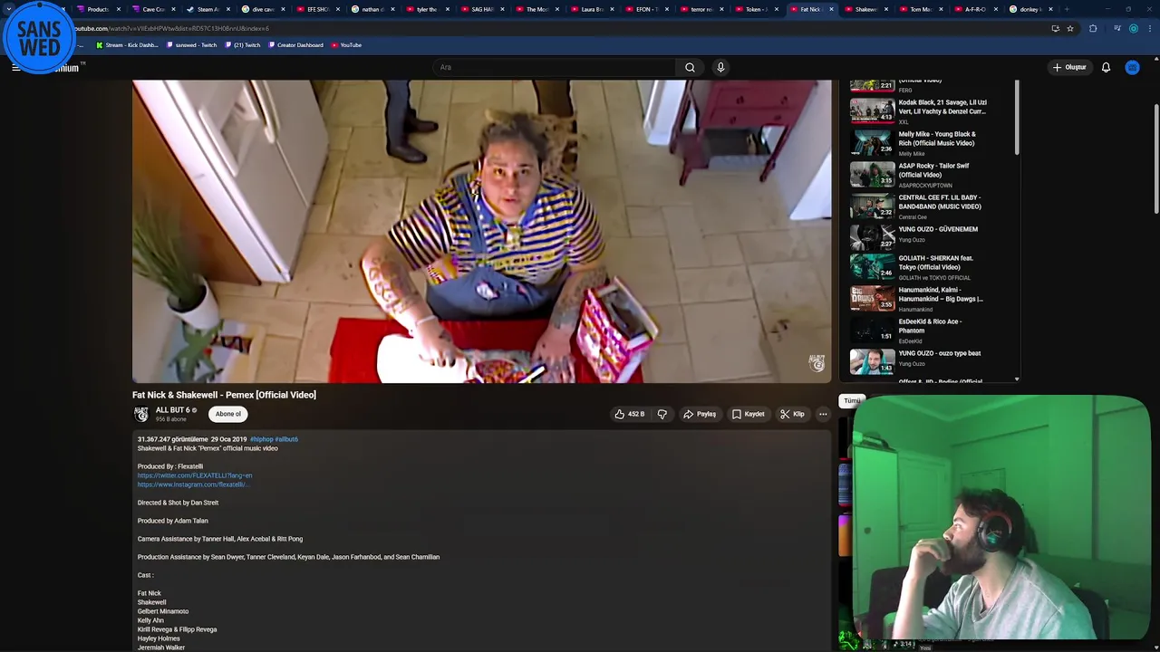Screen dimensions: 1160x652
Task: Open YouTube notifications bell
Action: (x=1106, y=67)
